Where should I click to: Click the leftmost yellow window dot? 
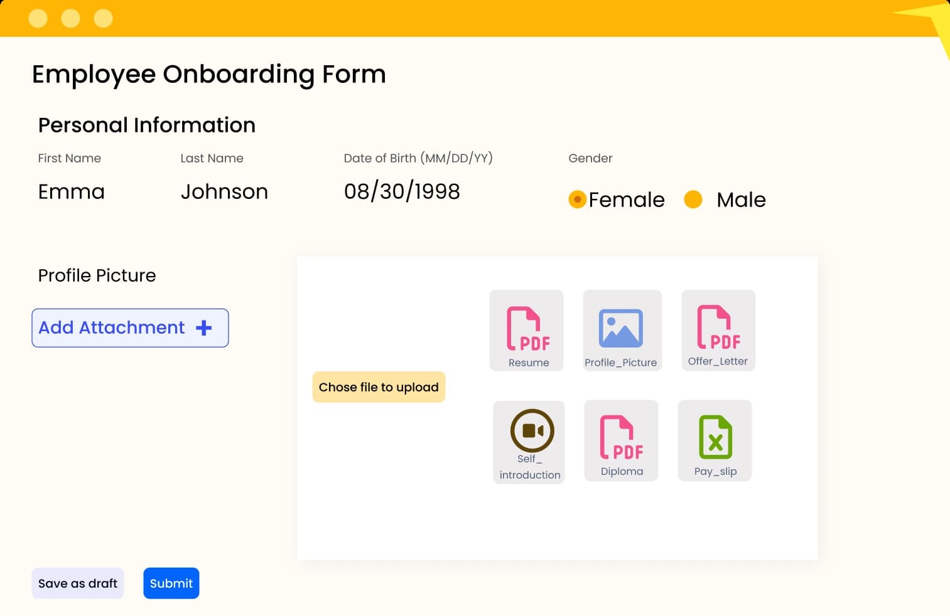click(38, 18)
